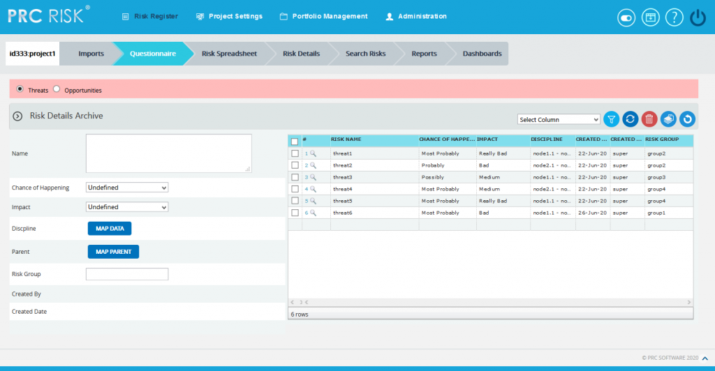Image resolution: width=715 pixels, height=371 pixels.
Task: Click the horizontal scrollbar right arrow
Action: coord(689,302)
